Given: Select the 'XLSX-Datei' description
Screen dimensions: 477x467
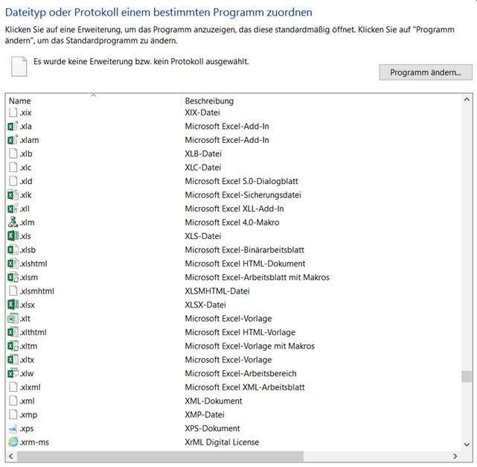Looking at the screenshot, I should tap(205, 305).
